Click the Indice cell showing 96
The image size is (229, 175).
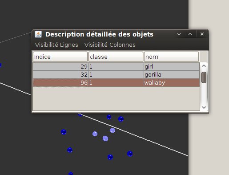click(60, 83)
